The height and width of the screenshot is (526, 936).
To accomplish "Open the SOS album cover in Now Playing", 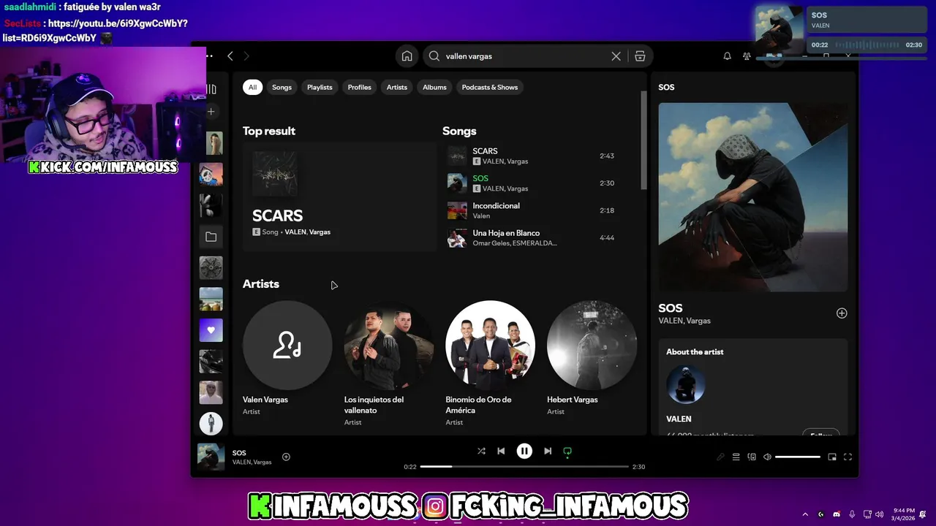I will click(753, 197).
